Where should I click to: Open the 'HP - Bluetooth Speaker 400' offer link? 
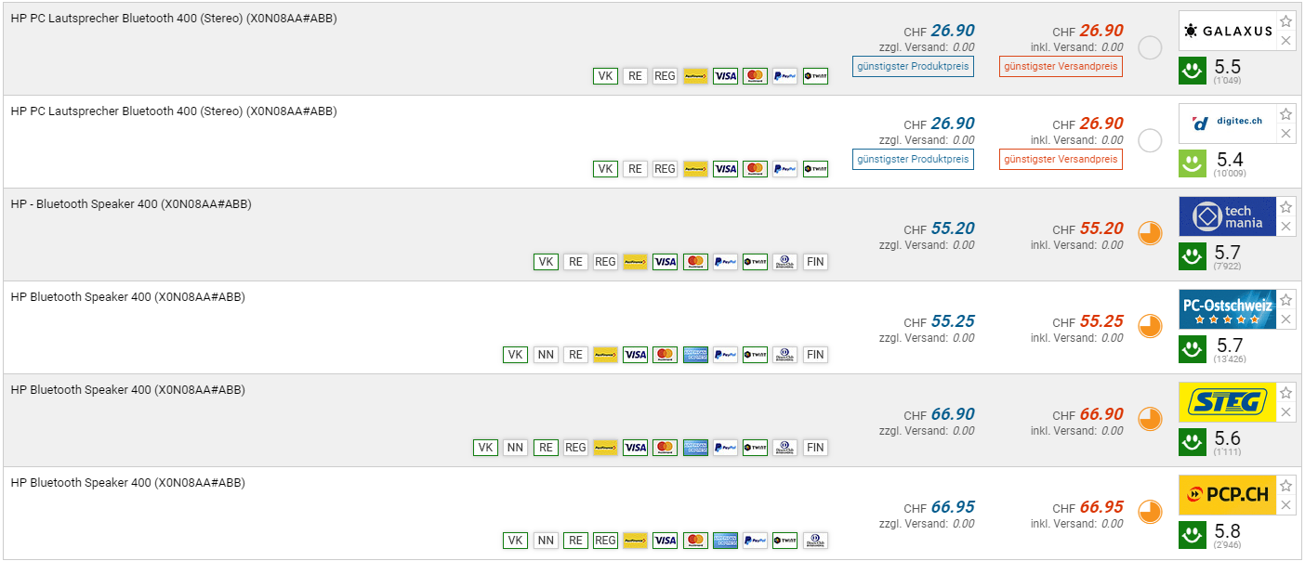pos(131,204)
